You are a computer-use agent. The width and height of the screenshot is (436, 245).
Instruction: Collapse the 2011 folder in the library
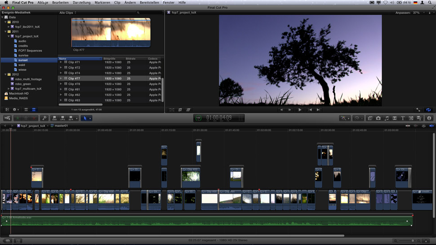(x=6, y=31)
